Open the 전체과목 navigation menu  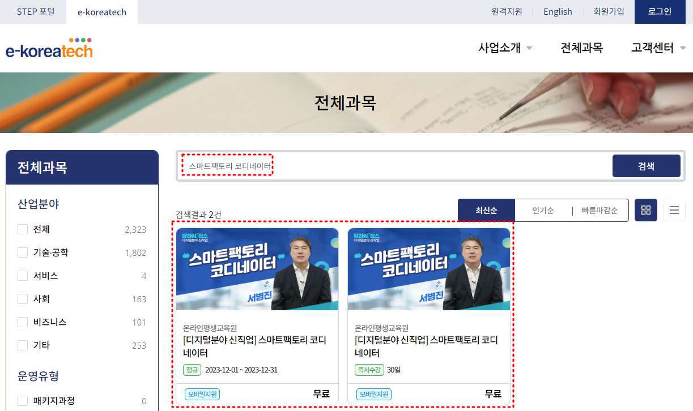[x=581, y=48]
